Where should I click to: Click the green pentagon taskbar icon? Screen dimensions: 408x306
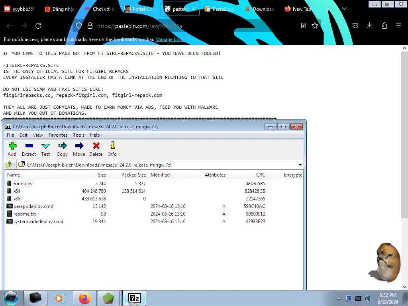pyautogui.click(x=109, y=298)
